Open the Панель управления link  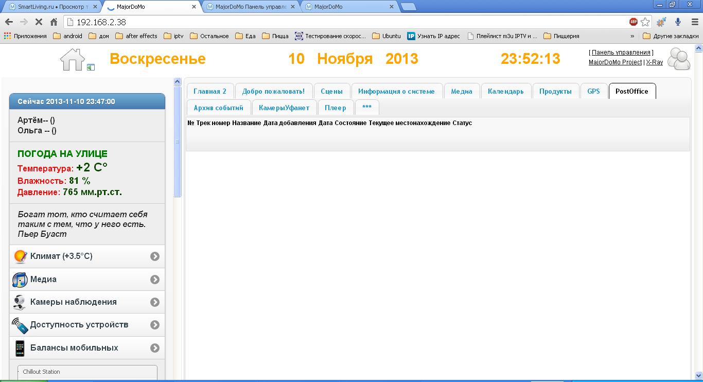(621, 53)
